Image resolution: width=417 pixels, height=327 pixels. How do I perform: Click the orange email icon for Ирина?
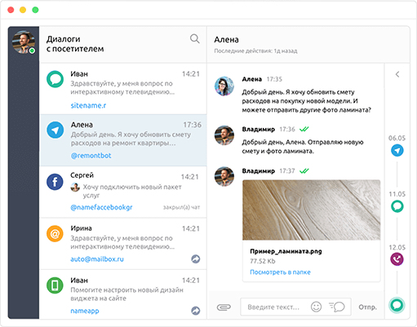click(55, 233)
